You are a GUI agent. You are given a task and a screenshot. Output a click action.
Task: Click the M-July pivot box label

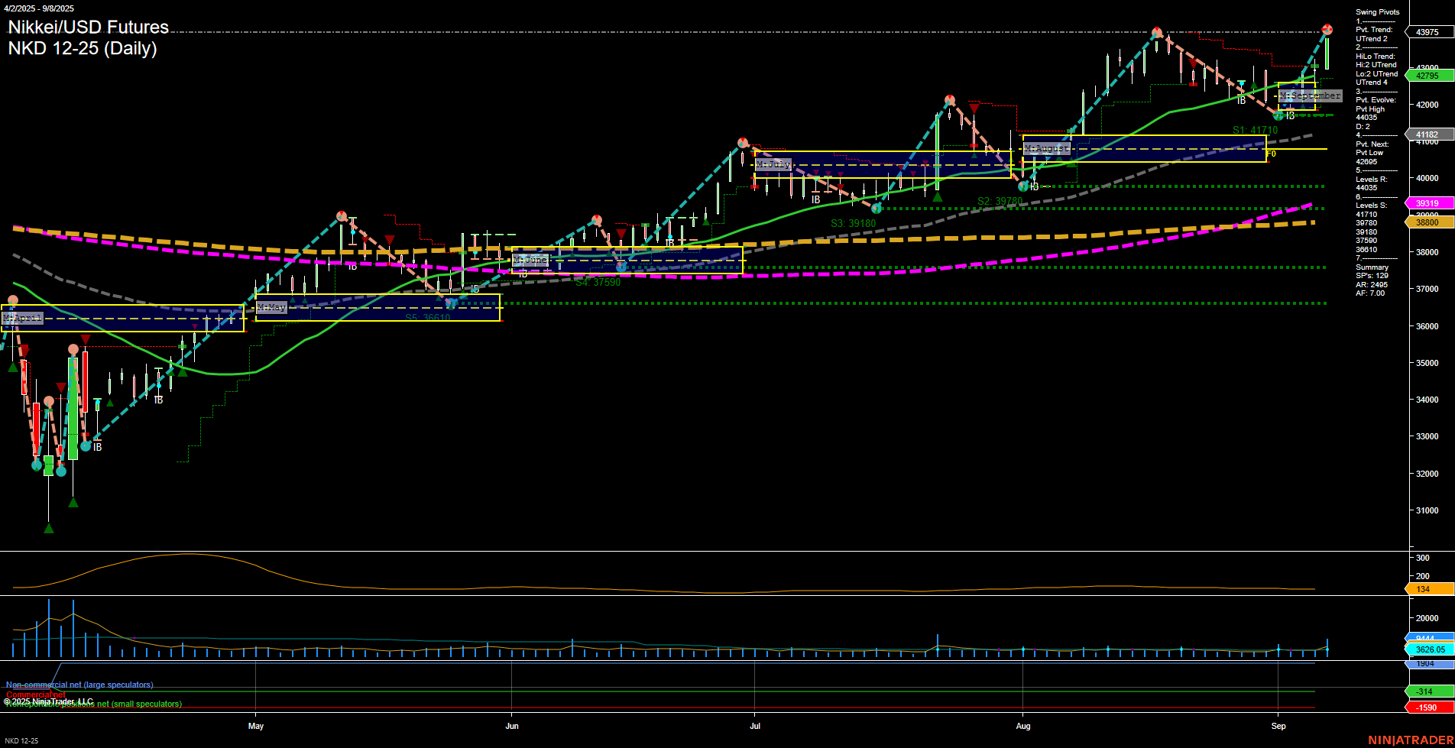[x=774, y=164]
